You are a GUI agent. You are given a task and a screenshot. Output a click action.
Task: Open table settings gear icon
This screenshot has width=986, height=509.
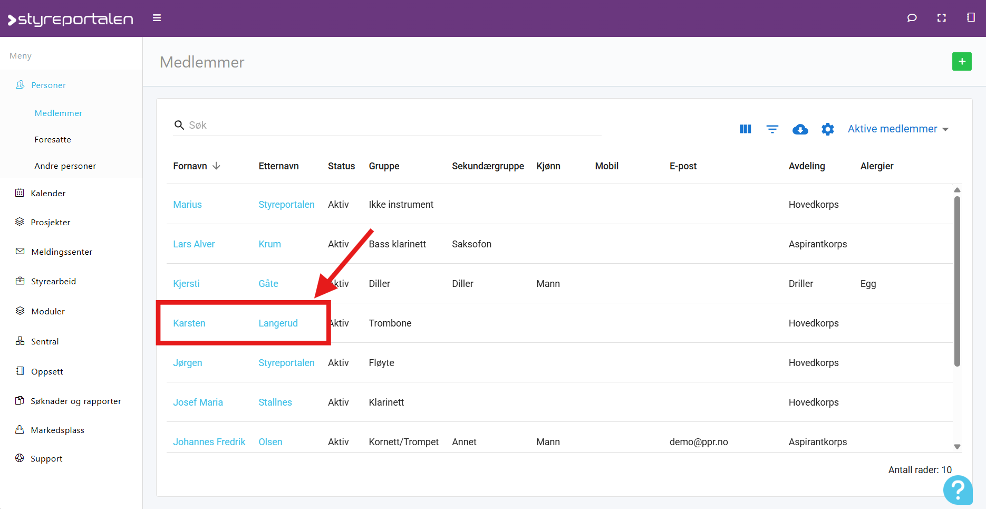pos(828,129)
